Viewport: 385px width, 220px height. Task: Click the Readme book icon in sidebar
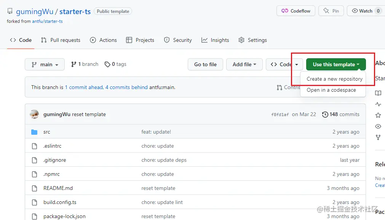coord(378,93)
